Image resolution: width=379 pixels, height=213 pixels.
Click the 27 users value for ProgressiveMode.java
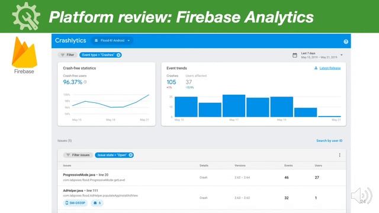(317, 177)
